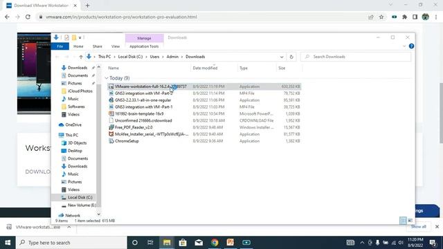443x249 pixels.
Task: Select the McAfee_Installer_serial file
Action: click(x=205, y=134)
